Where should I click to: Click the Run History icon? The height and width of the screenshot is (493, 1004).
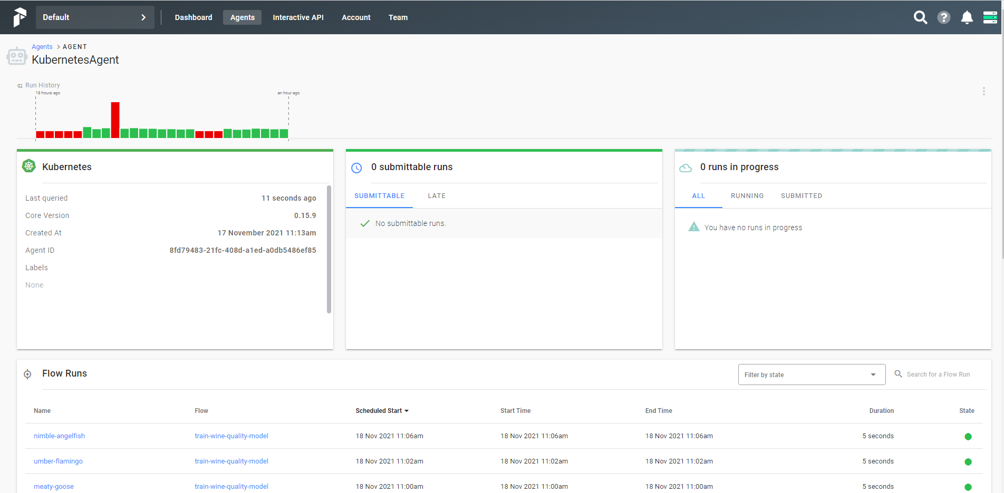coord(20,85)
